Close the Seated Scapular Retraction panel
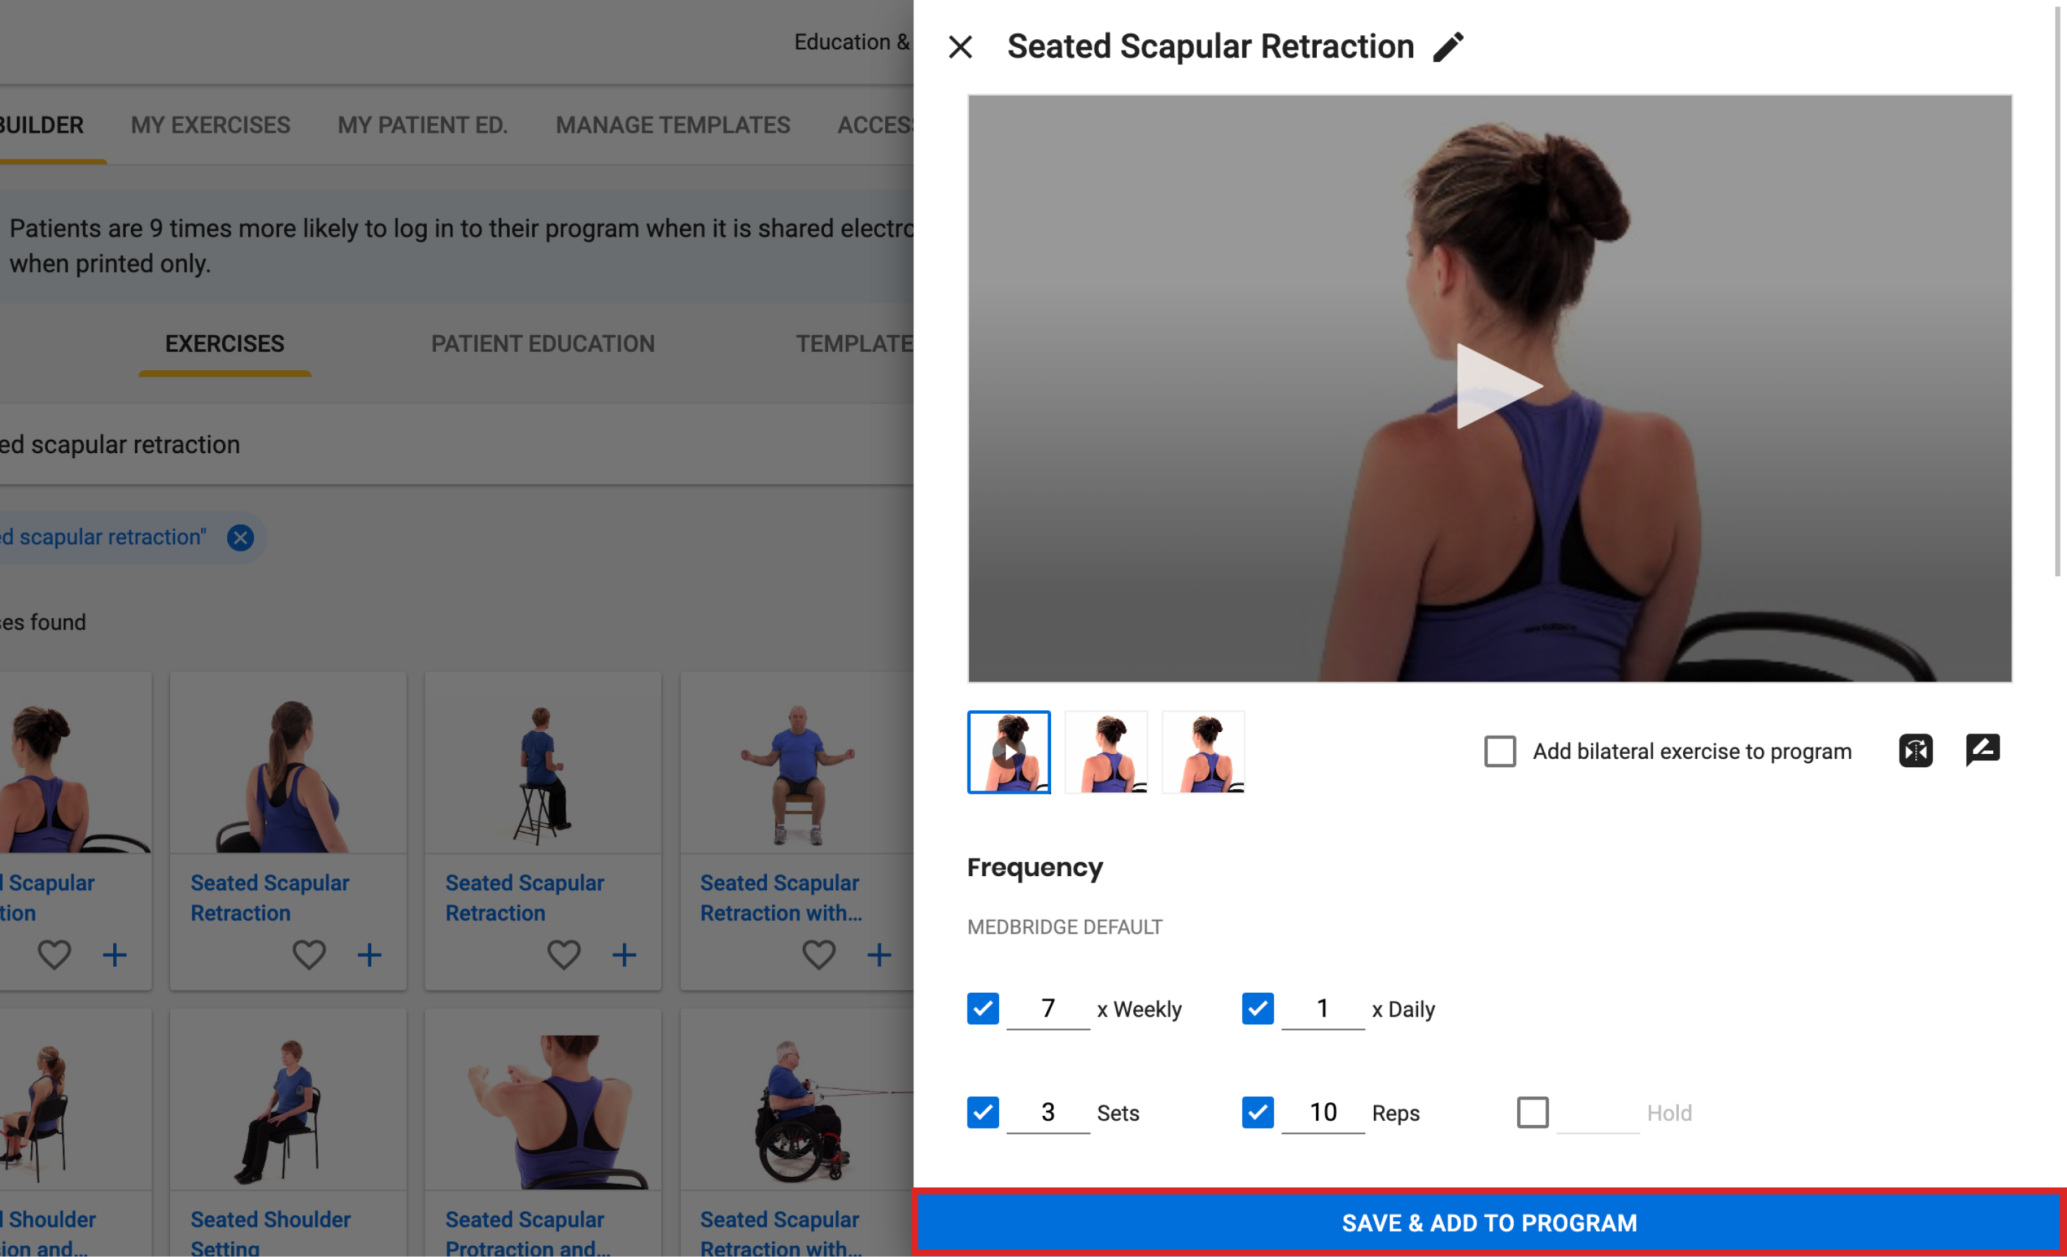 pyautogui.click(x=960, y=47)
